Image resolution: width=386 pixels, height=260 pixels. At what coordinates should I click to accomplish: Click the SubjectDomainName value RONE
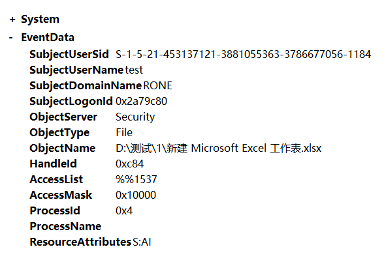(157, 85)
